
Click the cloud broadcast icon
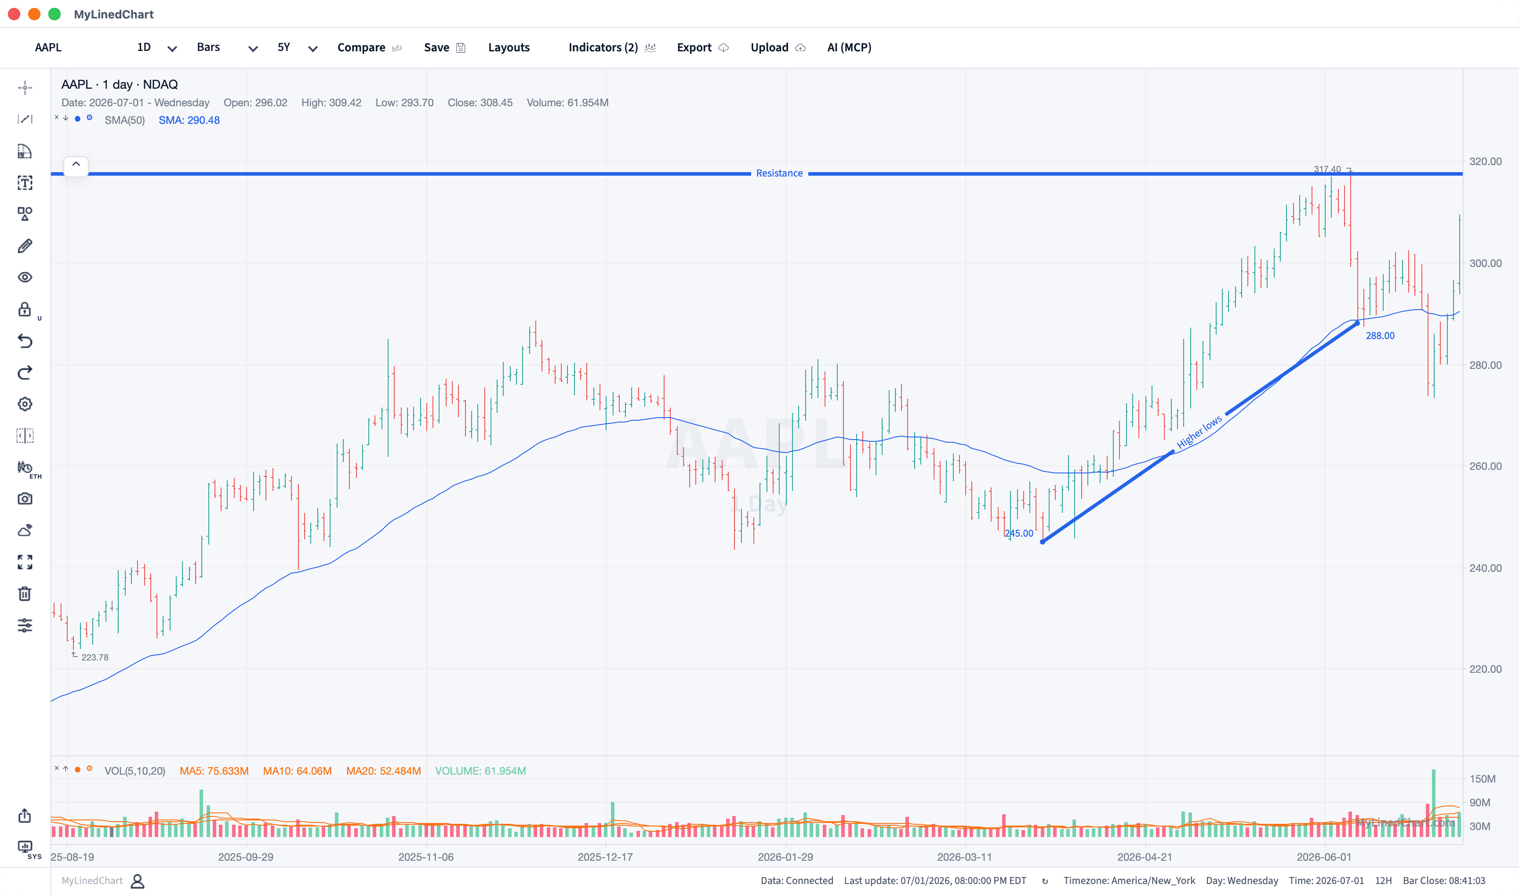click(25, 531)
